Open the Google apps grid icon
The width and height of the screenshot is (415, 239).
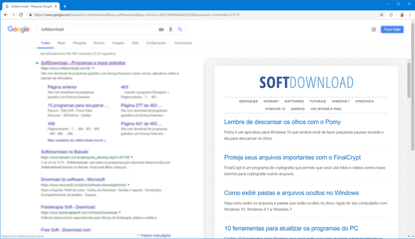point(373,29)
